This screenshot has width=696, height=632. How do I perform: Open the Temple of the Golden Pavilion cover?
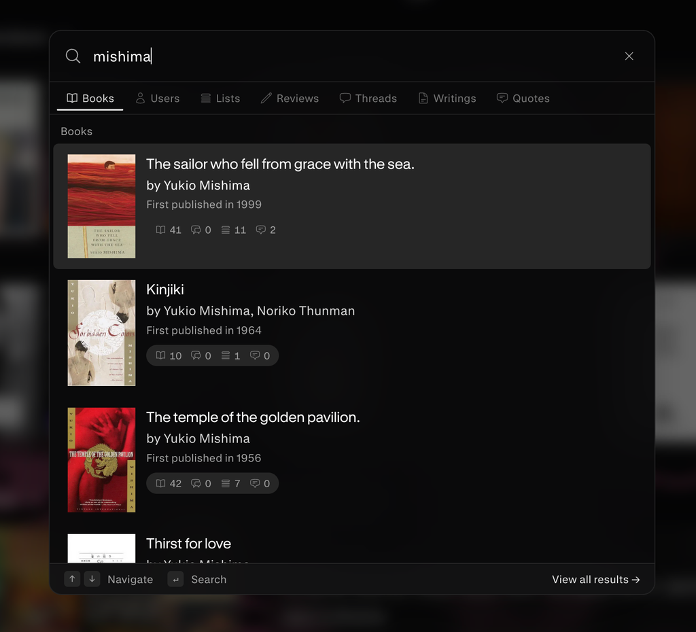coord(102,460)
